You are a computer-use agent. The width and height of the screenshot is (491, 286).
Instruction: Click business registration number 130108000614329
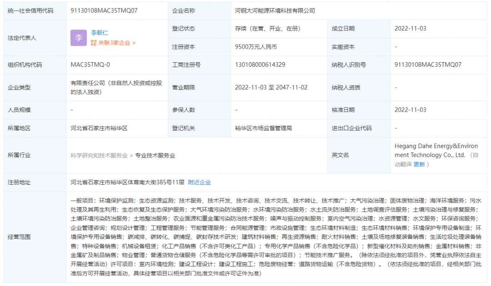click(260, 65)
